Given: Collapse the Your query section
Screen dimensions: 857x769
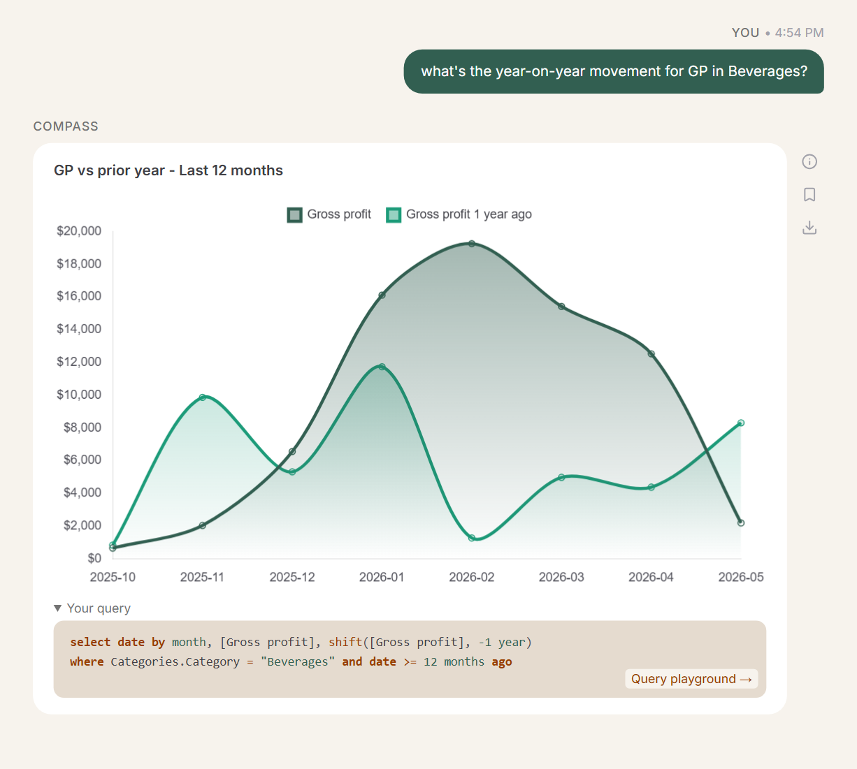Looking at the screenshot, I should (92, 608).
